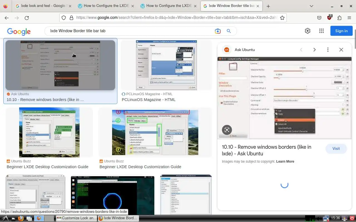Click the large preview image in side panel
This screenshot has width=356, height=222.
click(284, 98)
